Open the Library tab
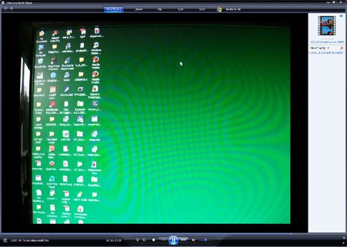 [139, 9]
